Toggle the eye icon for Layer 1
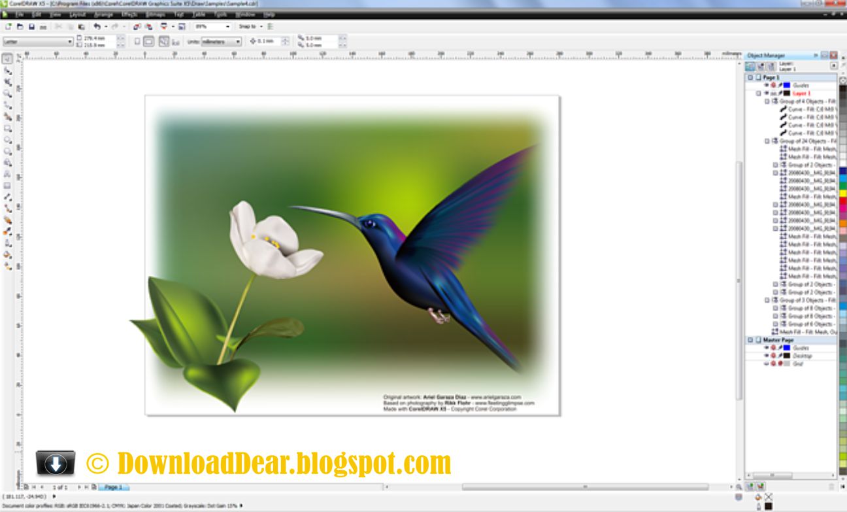This screenshot has width=847, height=512. 767,94
